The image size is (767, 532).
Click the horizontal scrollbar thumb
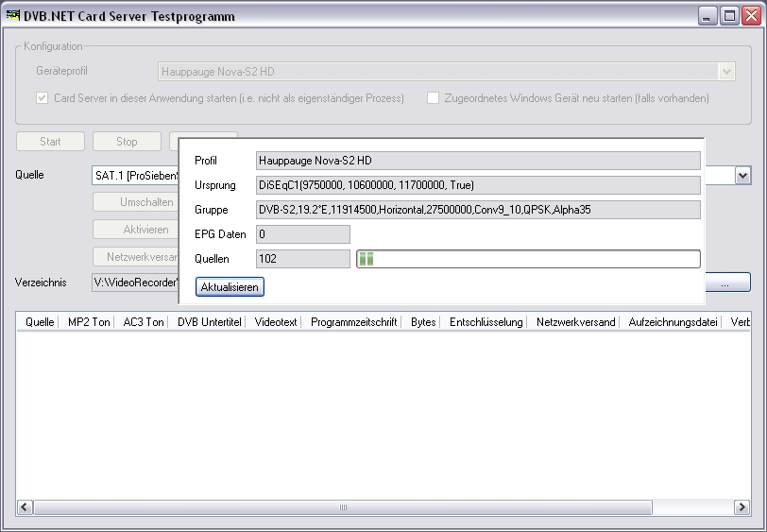(x=343, y=507)
